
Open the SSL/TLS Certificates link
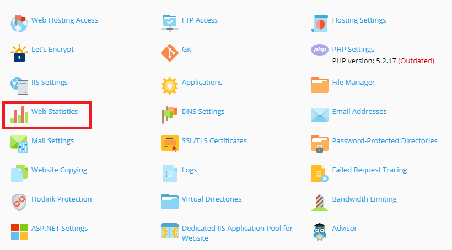pyautogui.click(x=214, y=141)
